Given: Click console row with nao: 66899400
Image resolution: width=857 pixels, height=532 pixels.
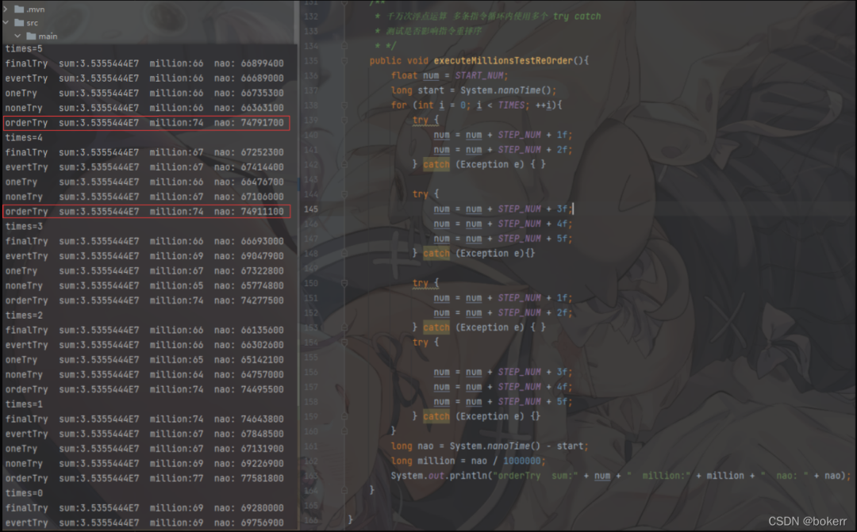Looking at the screenshot, I should click(144, 63).
